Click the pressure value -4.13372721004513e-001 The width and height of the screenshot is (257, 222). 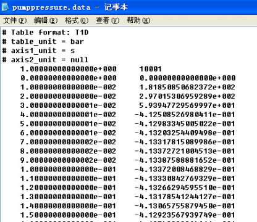point(185,151)
